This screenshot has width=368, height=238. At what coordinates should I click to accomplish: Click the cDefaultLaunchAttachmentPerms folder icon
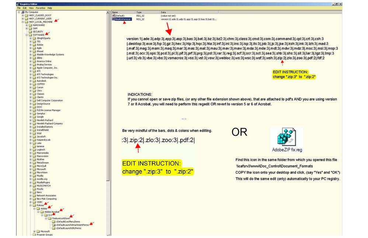click(x=53, y=225)
